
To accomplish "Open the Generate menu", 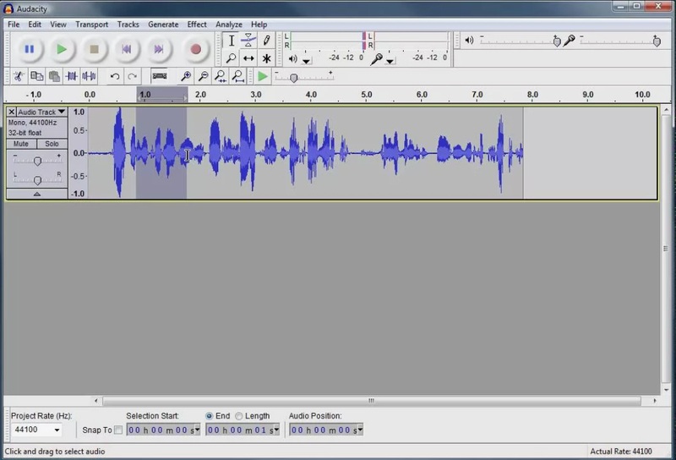I will click(x=163, y=25).
